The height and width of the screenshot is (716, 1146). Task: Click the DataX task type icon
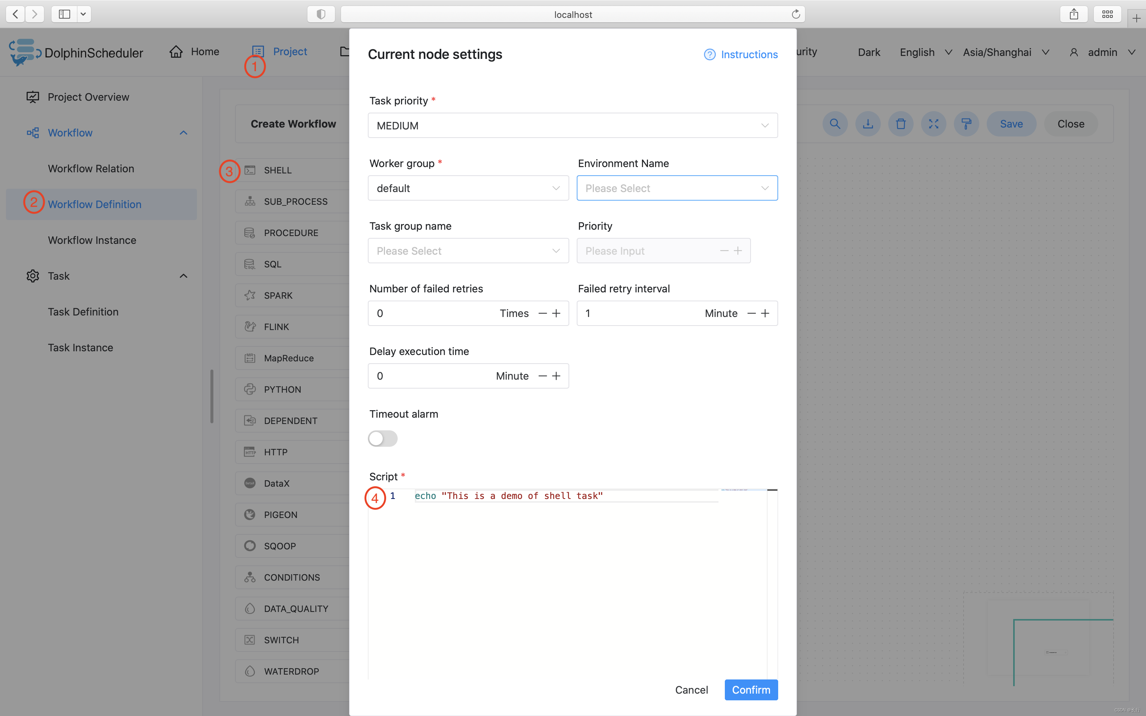(249, 483)
